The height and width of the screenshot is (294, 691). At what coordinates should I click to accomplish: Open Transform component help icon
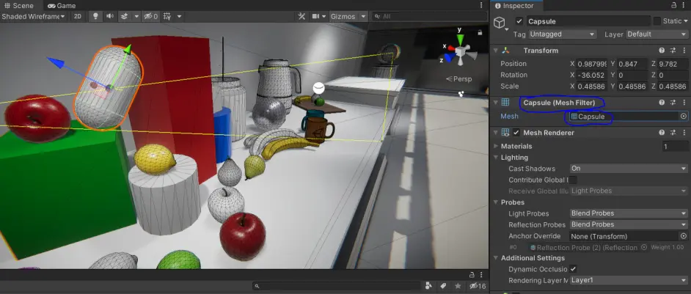click(662, 51)
